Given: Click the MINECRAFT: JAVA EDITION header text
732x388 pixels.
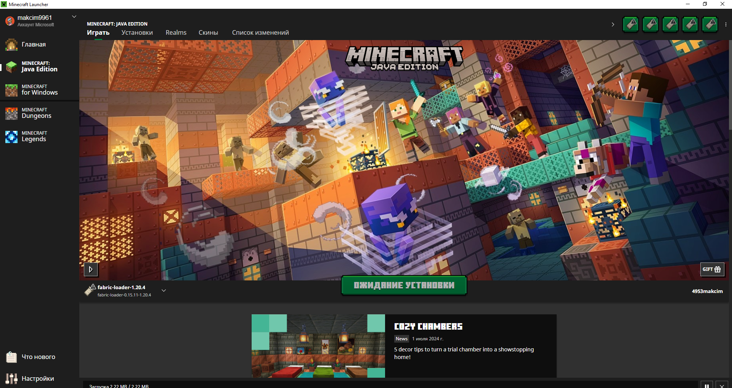Looking at the screenshot, I should pos(117,24).
